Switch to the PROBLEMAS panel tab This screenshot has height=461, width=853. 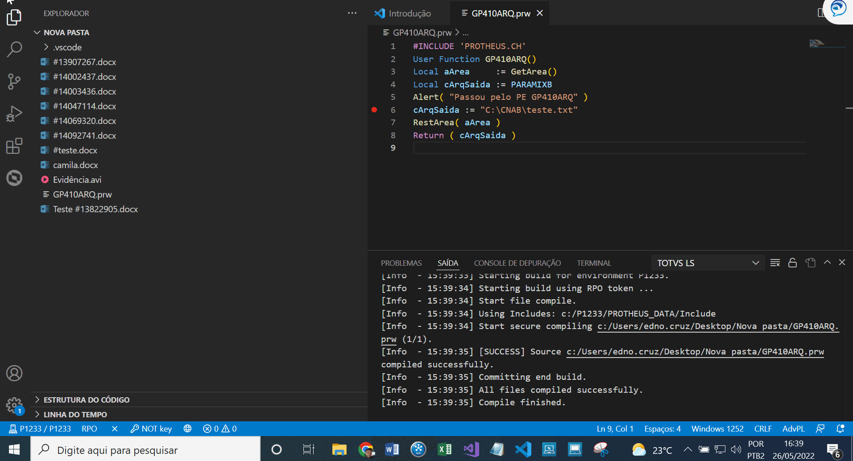point(401,263)
